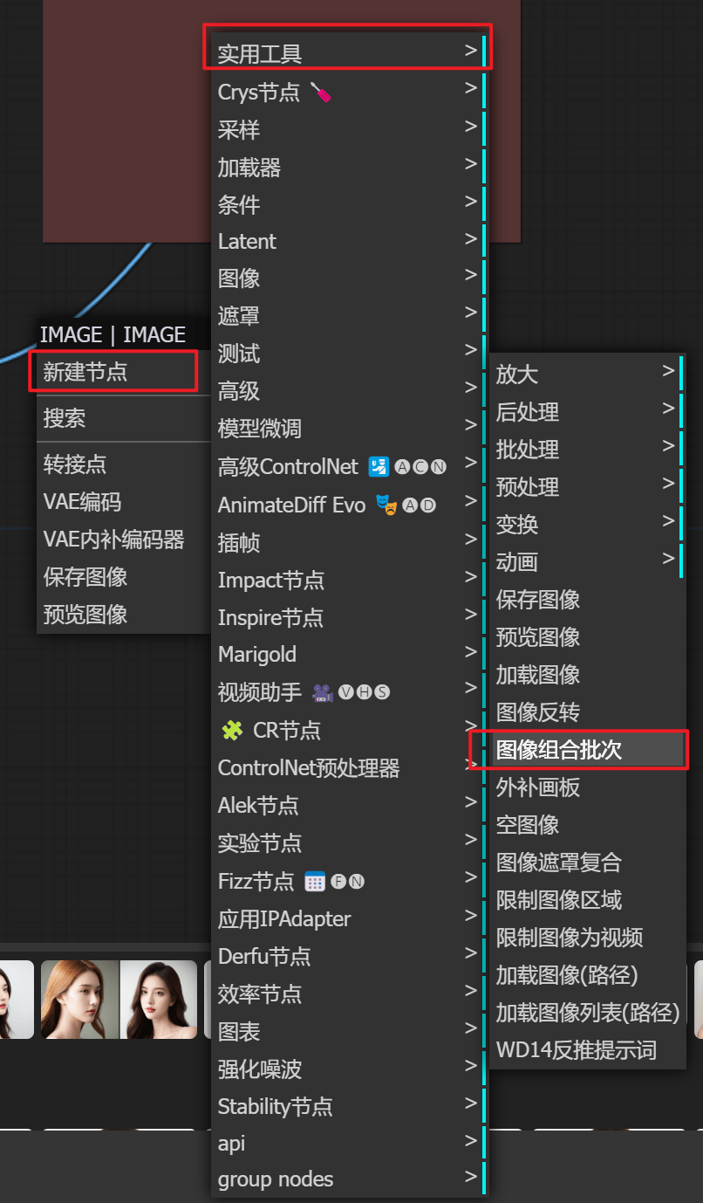
Task: Expand the 变换 submenu
Action: pos(587,524)
